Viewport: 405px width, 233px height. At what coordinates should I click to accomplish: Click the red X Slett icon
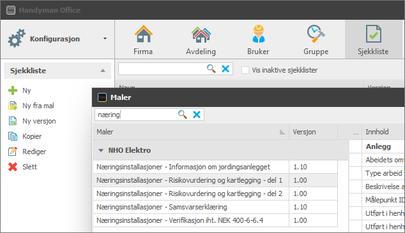coord(13,167)
